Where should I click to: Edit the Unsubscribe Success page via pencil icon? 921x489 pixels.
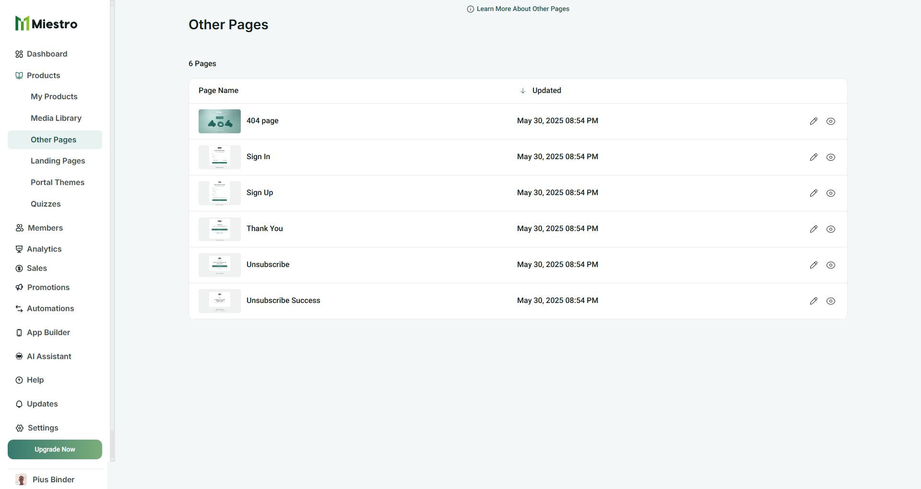pyautogui.click(x=814, y=301)
